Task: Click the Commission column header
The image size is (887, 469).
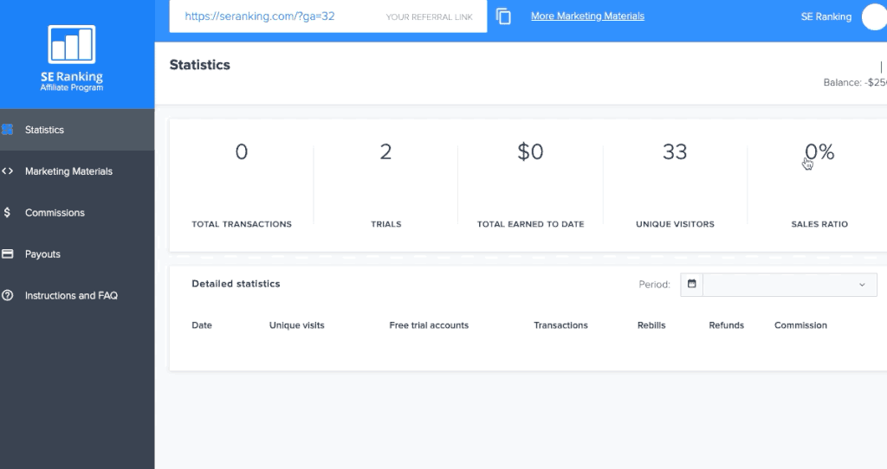Action: click(800, 325)
